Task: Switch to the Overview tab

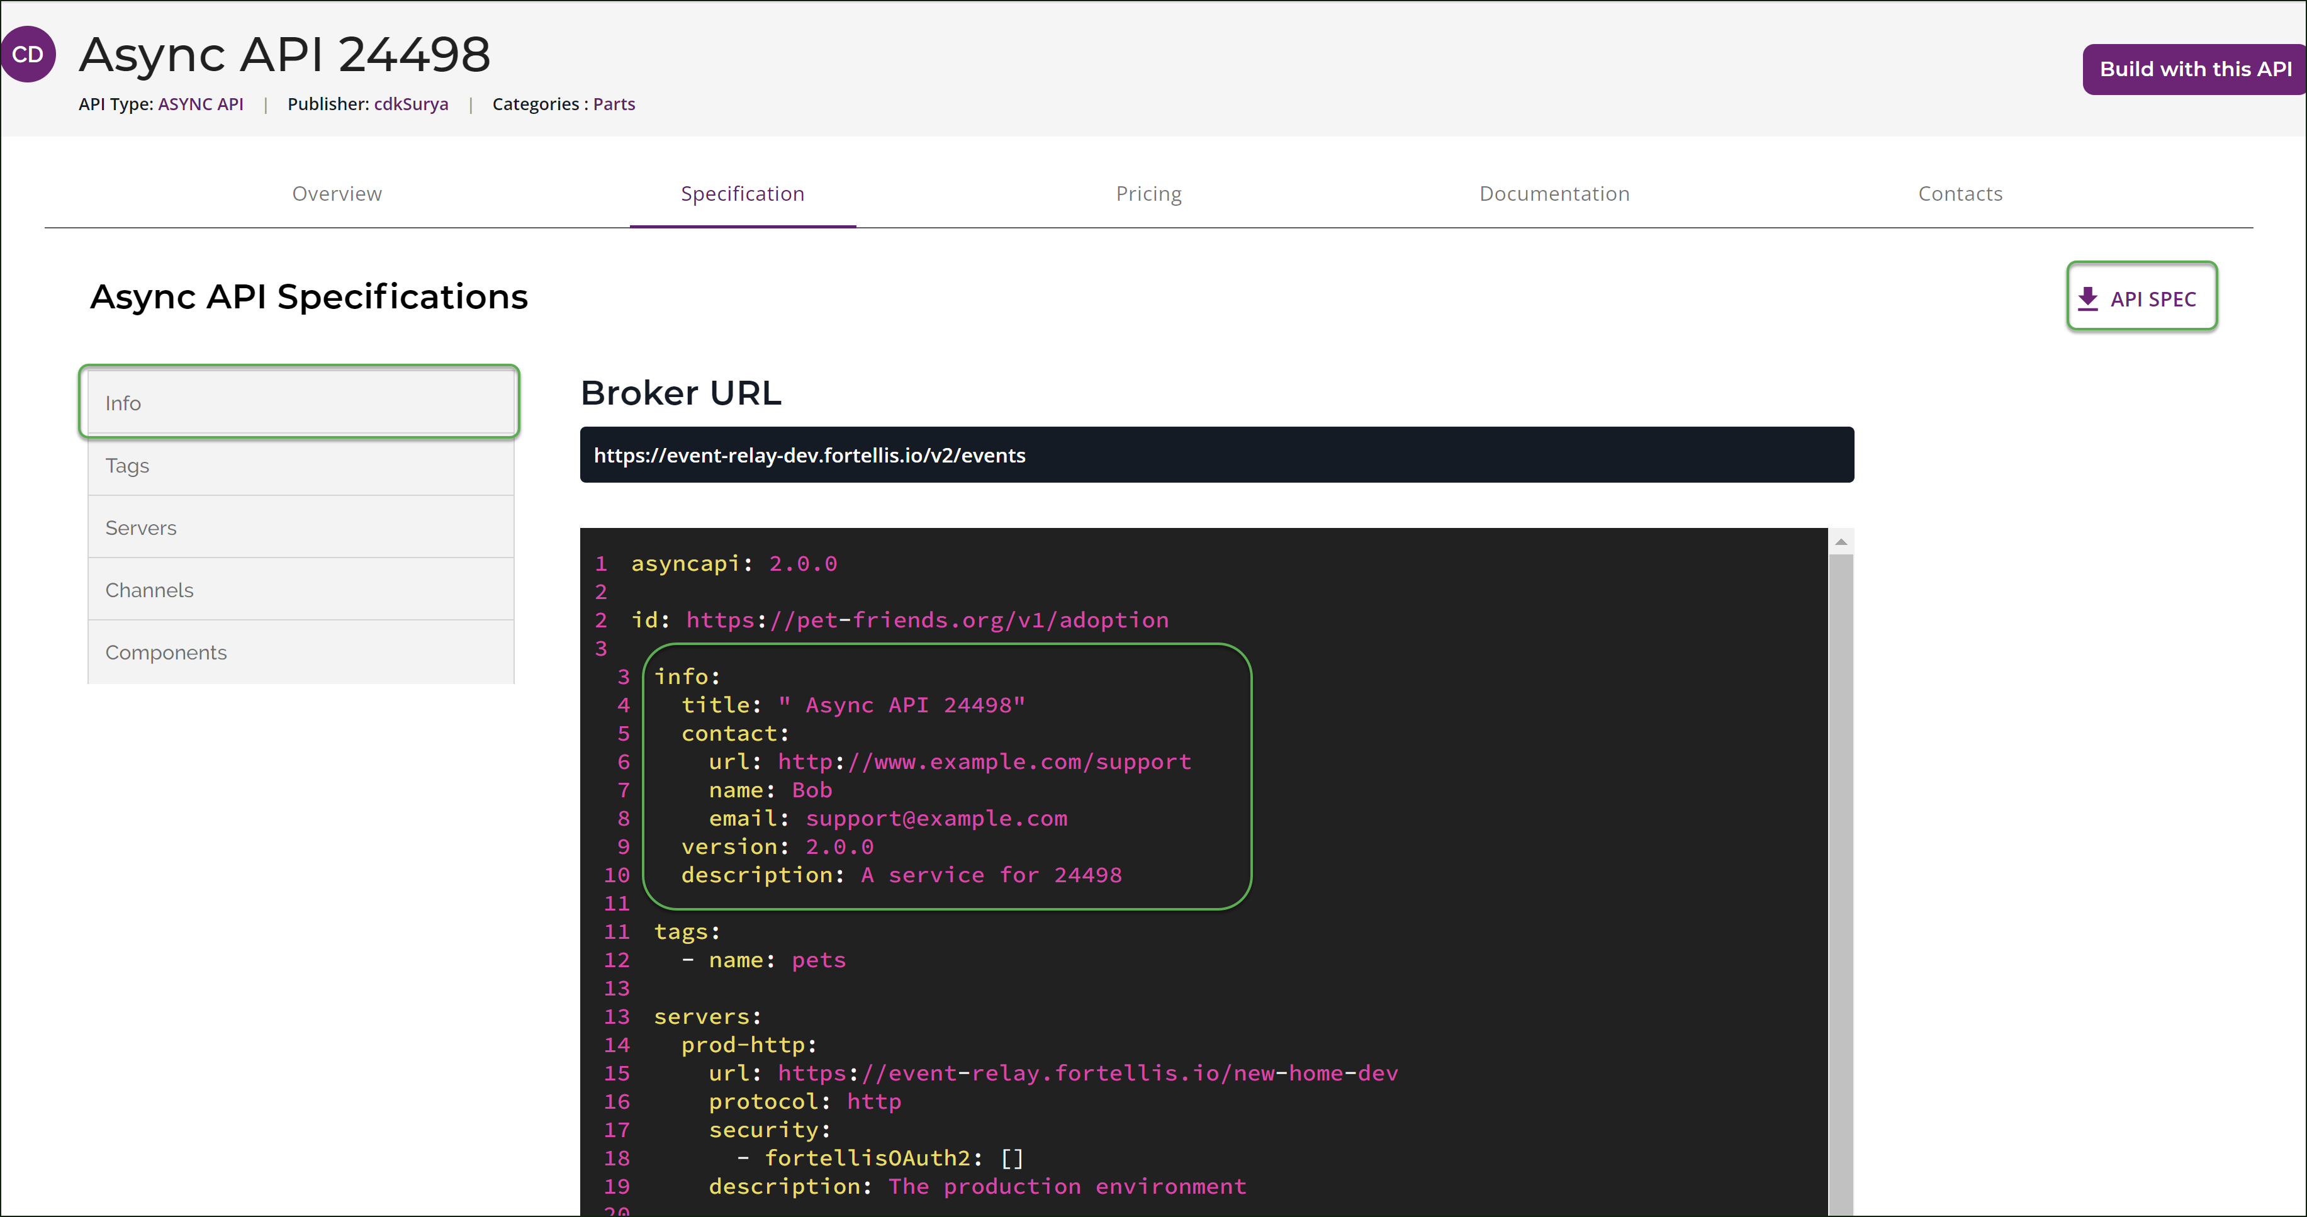Action: [x=337, y=193]
